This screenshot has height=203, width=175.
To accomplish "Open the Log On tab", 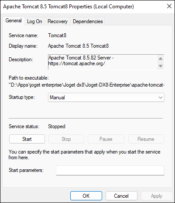I will pyautogui.click(x=34, y=21).
